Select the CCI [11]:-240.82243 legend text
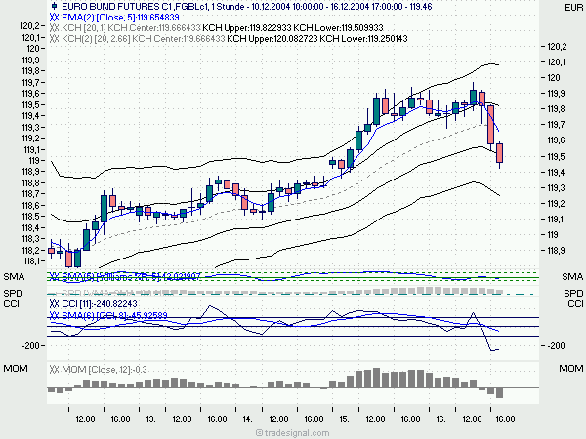This screenshot has width=586, height=439. 100,303
